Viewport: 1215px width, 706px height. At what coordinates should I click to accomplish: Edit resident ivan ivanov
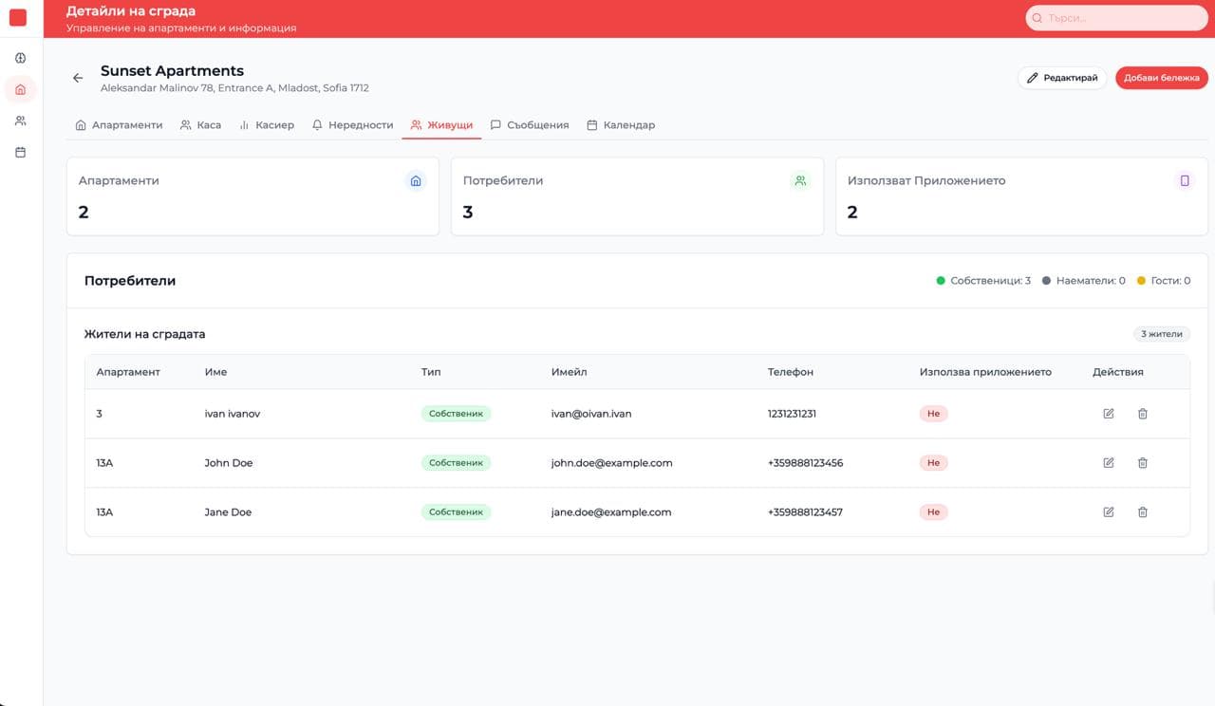pos(1109,414)
